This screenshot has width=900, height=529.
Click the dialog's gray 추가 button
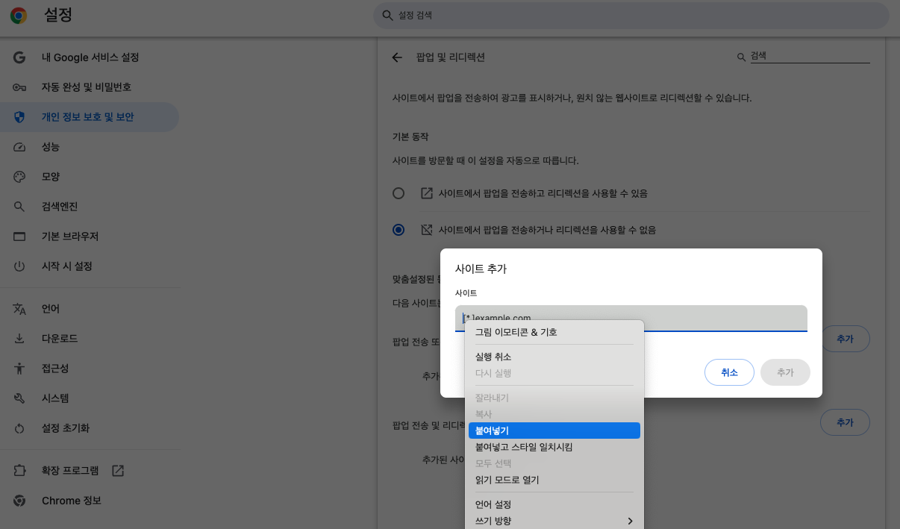[x=785, y=372]
